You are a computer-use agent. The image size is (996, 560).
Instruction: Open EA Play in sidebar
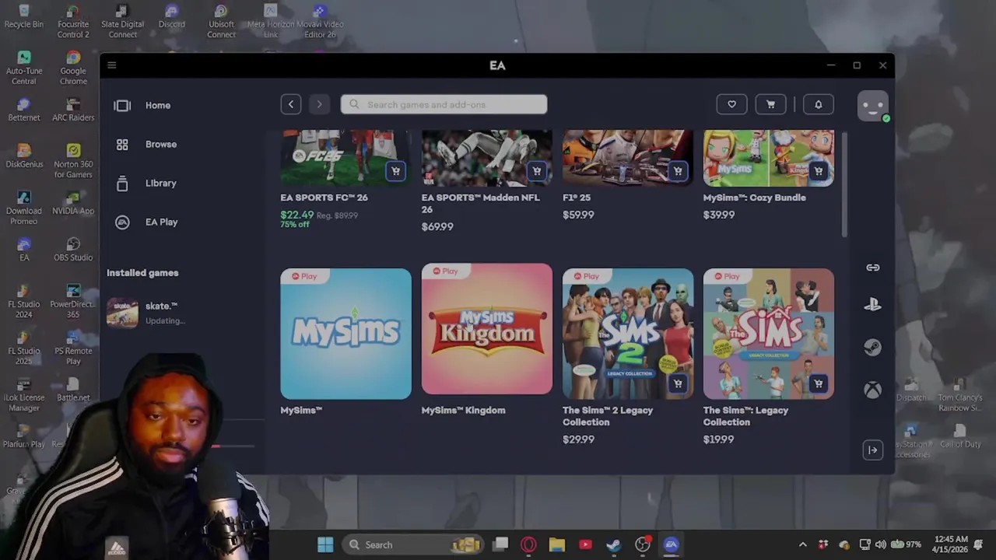click(x=162, y=222)
